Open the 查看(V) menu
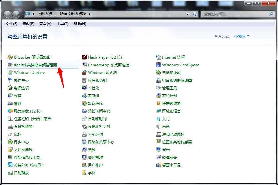Viewport: 278px width, 185px height. coord(45,24)
